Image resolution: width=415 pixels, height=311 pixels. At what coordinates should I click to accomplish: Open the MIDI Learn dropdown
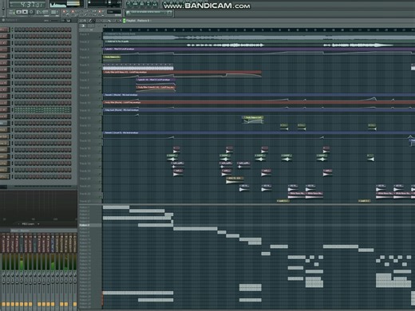coord(29,224)
